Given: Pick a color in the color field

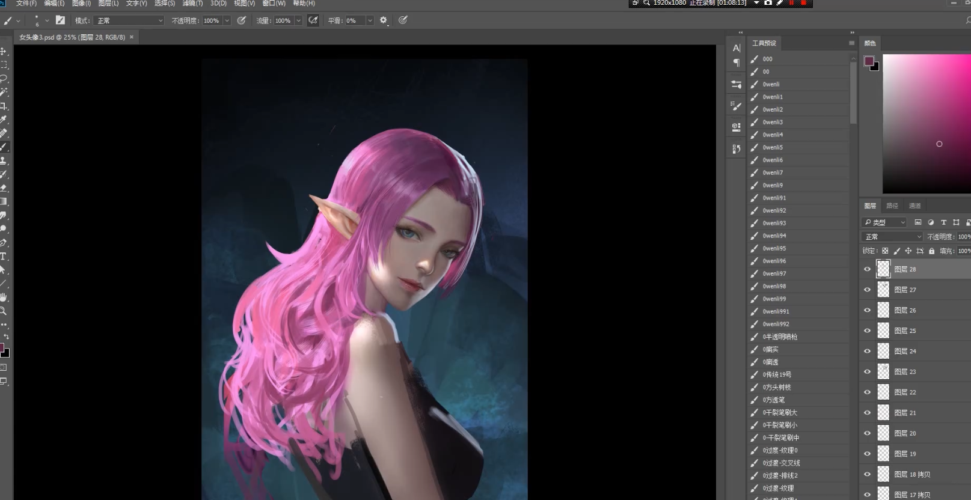Looking at the screenshot, I should [927, 124].
